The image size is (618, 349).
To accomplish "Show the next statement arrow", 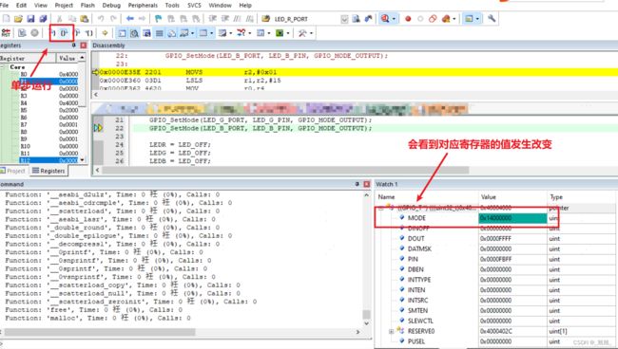I will (x=105, y=33).
